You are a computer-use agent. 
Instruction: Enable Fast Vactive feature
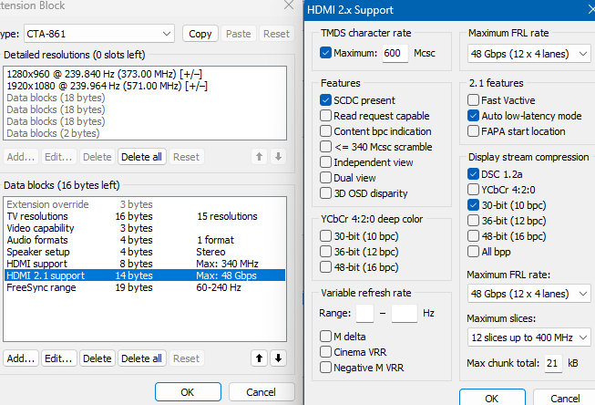[473, 100]
